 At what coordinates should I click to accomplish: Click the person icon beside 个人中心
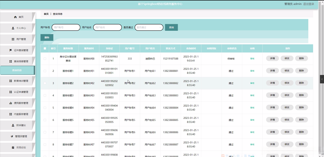tap(13, 28)
